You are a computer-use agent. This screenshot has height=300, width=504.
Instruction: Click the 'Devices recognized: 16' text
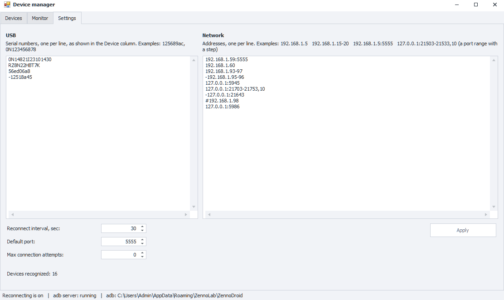pos(32,274)
